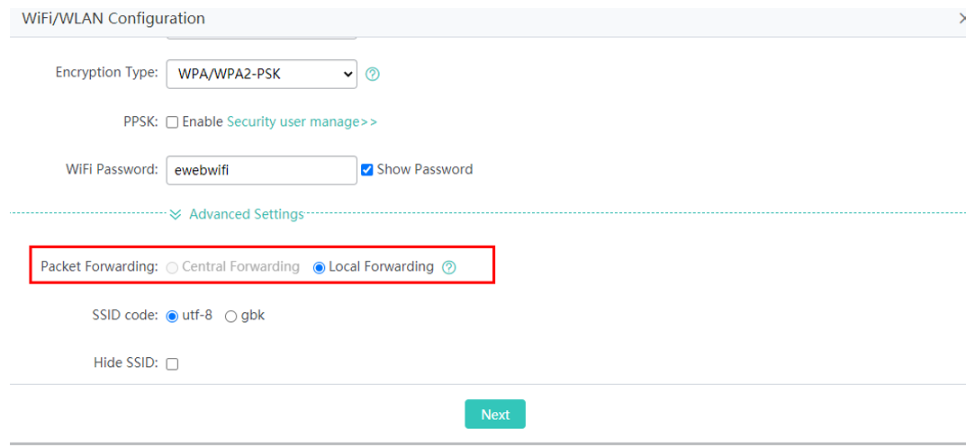The width and height of the screenshot is (966, 447).
Task: Select the Local Forwarding radio button
Action: coord(319,267)
